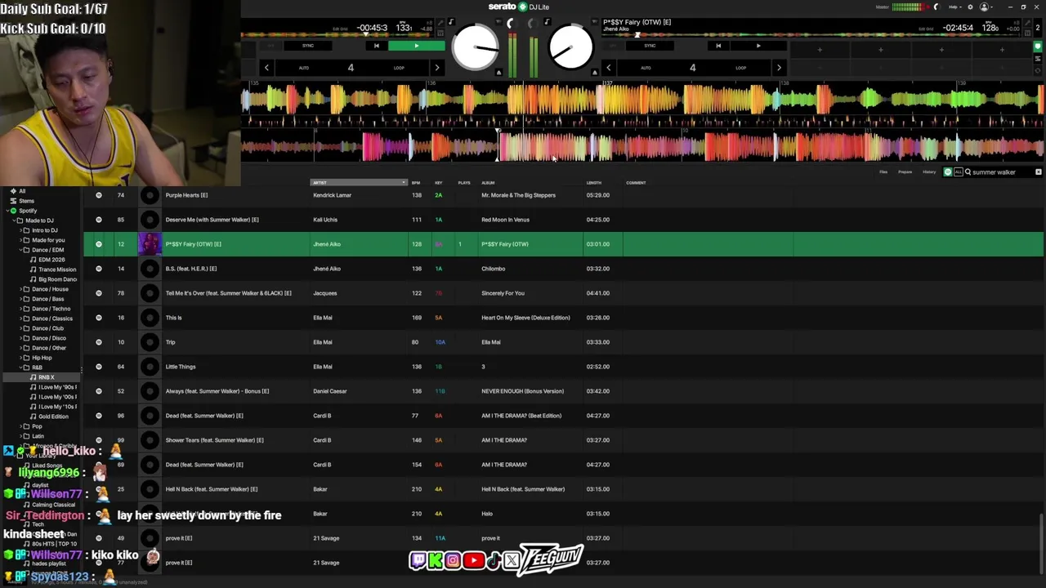This screenshot has height=588, width=1046.
Task: Select track 'B.S. (feat. H.E.R.) [E]'
Action: click(x=191, y=269)
